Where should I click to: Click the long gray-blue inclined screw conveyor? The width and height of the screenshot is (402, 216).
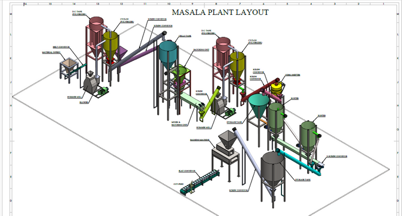[139, 51]
